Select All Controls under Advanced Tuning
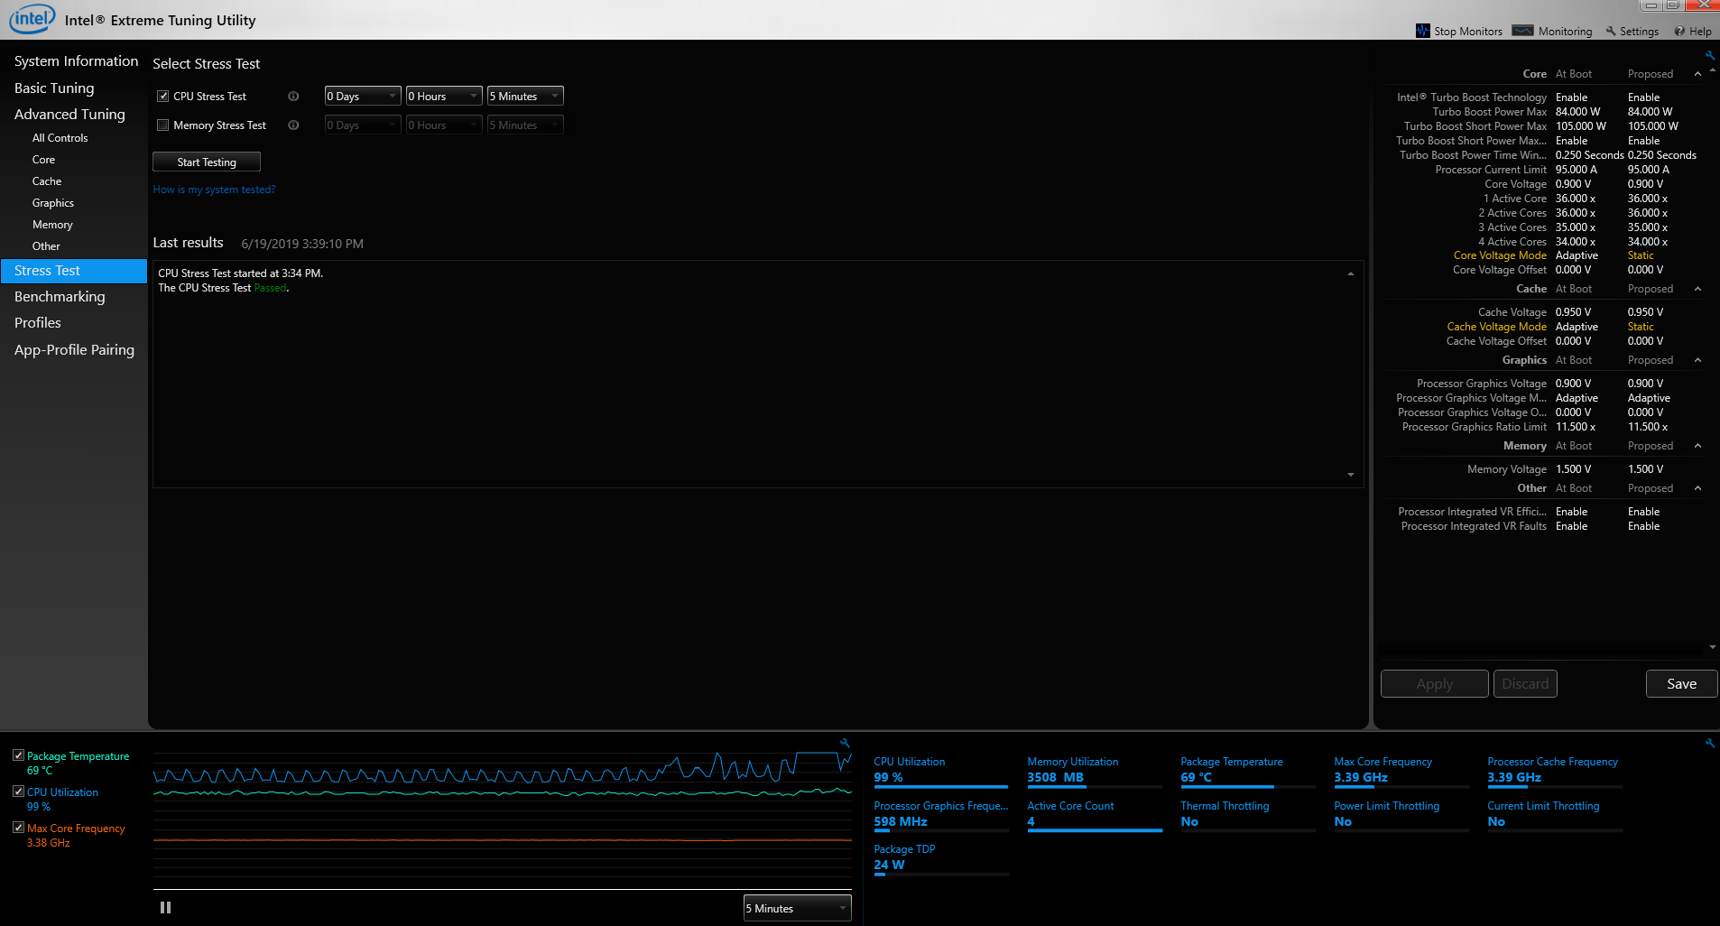The height and width of the screenshot is (926, 1720). (60, 138)
